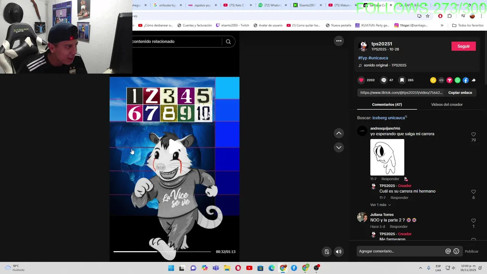Image resolution: width=487 pixels, height=274 pixels.
Task: Go to the next video arrow
Action: coord(339,147)
